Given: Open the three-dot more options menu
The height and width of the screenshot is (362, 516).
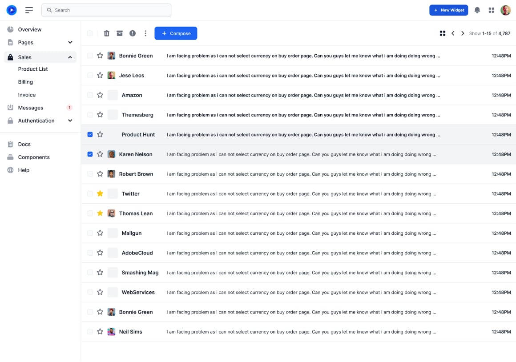Looking at the screenshot, I should point(145,33).
